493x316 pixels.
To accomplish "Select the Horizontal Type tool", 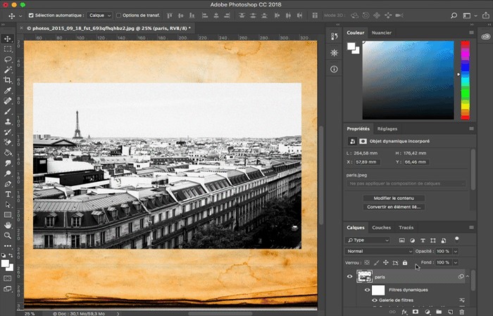I will point(8,194).
